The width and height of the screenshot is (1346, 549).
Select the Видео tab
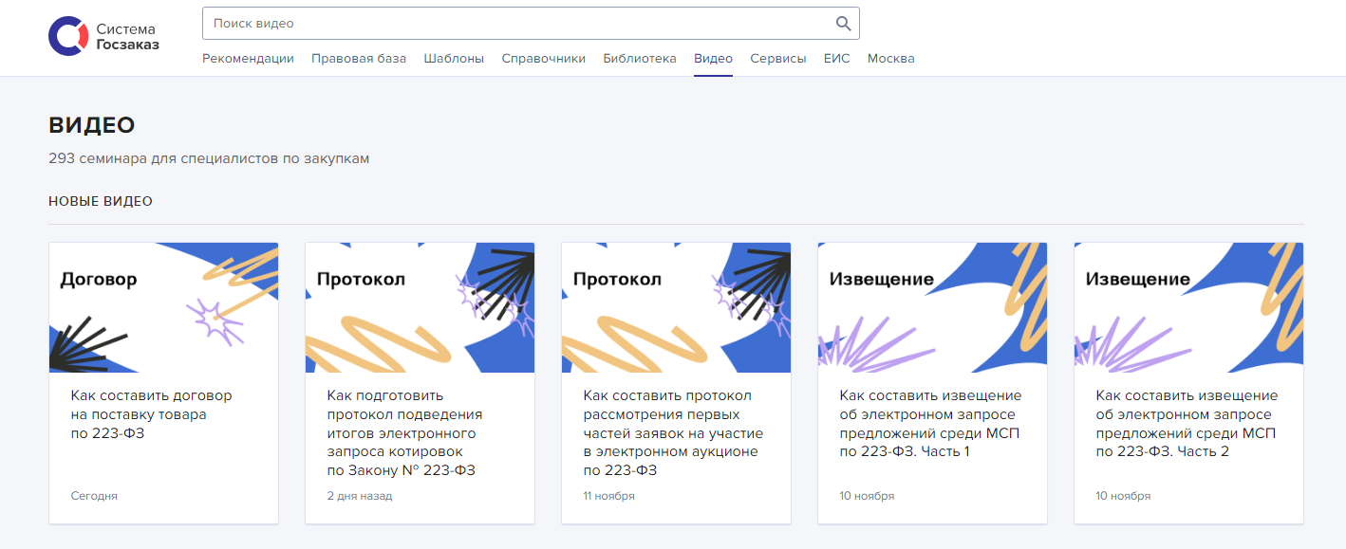point(713,59)
